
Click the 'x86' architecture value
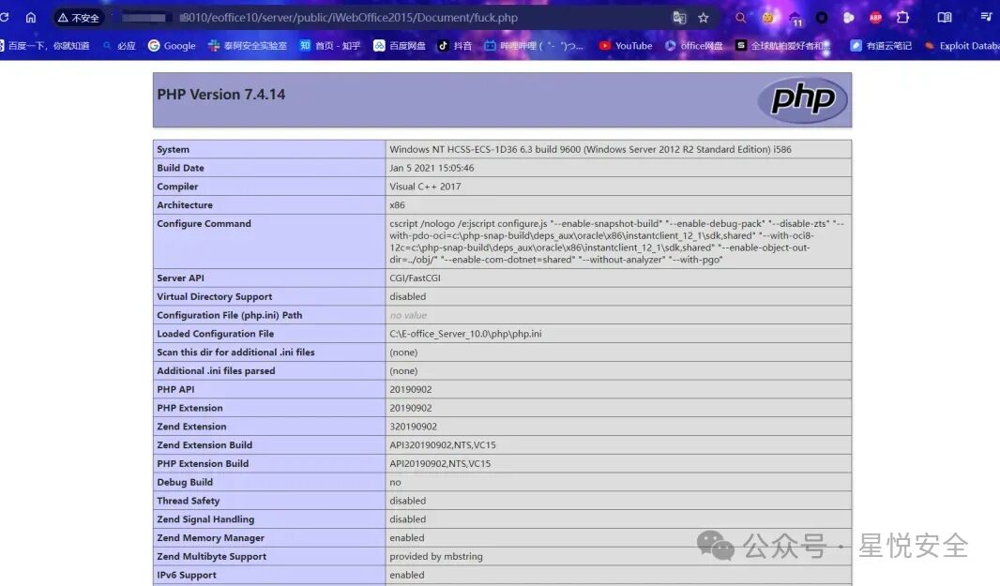click(398, 204)
